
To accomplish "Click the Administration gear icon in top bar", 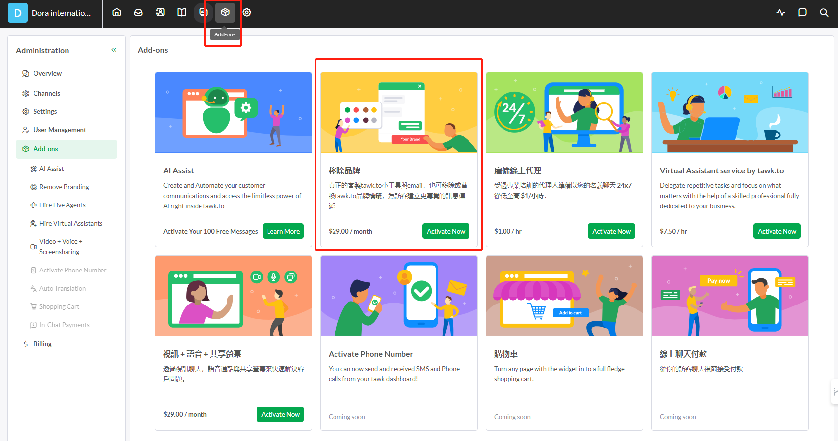I will (x=247, y=12).
